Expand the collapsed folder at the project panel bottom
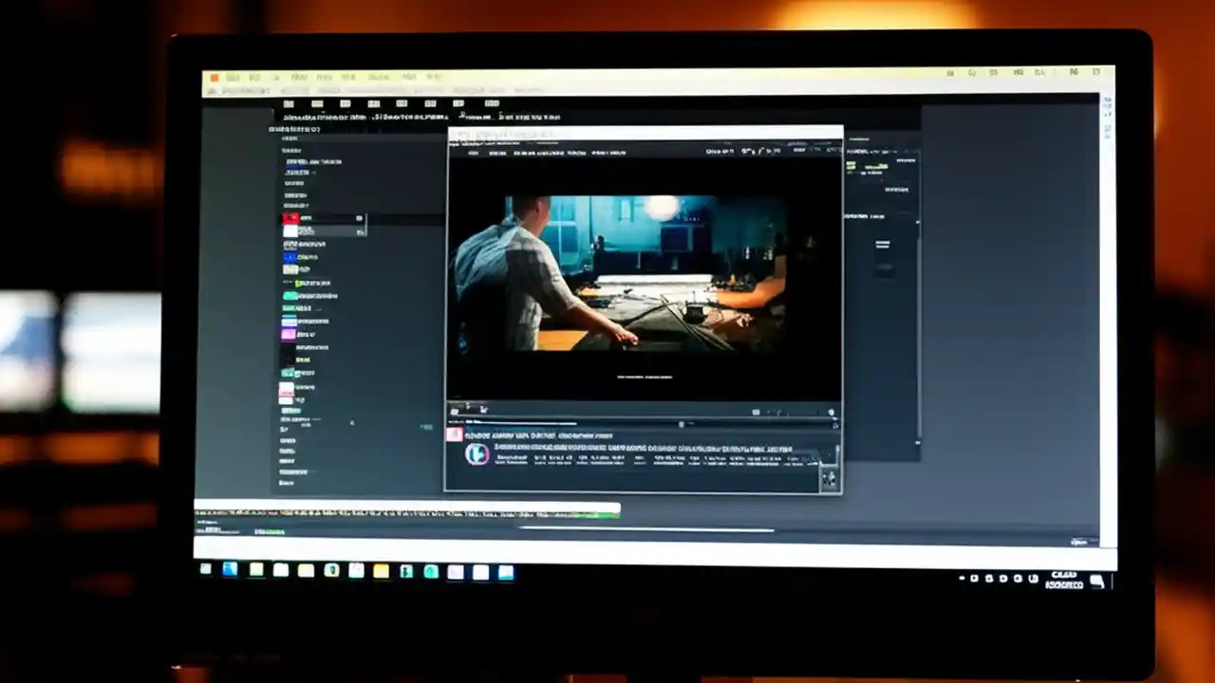Viewport: 1215px width, 683px height. (288, 484)
